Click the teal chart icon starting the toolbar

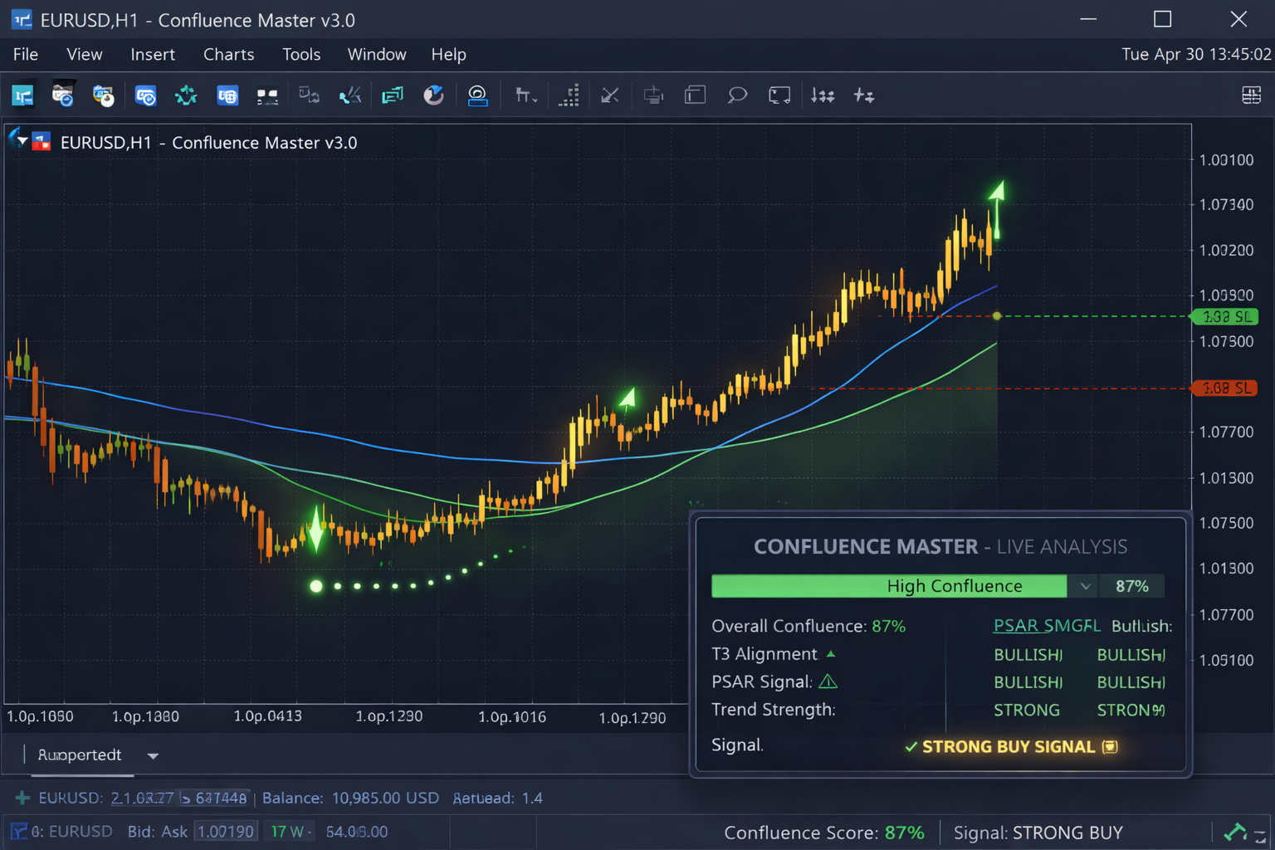(x=22, y=95)
